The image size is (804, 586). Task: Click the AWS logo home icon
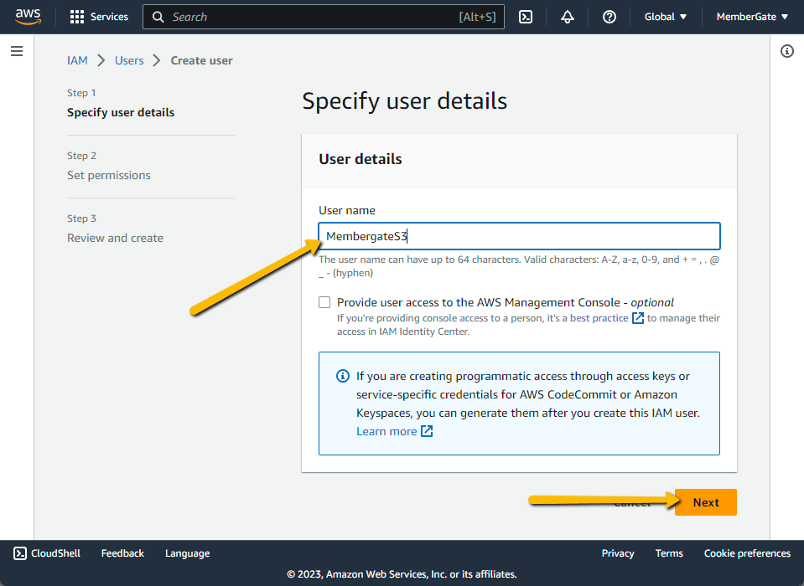pyautogui.click(x=28, y=17)
